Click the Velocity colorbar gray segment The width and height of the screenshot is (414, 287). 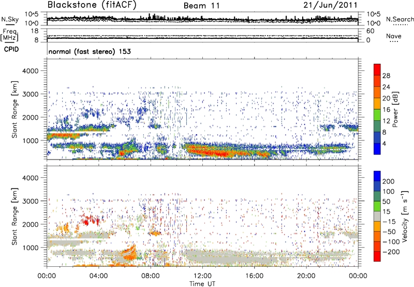(377, 216)
